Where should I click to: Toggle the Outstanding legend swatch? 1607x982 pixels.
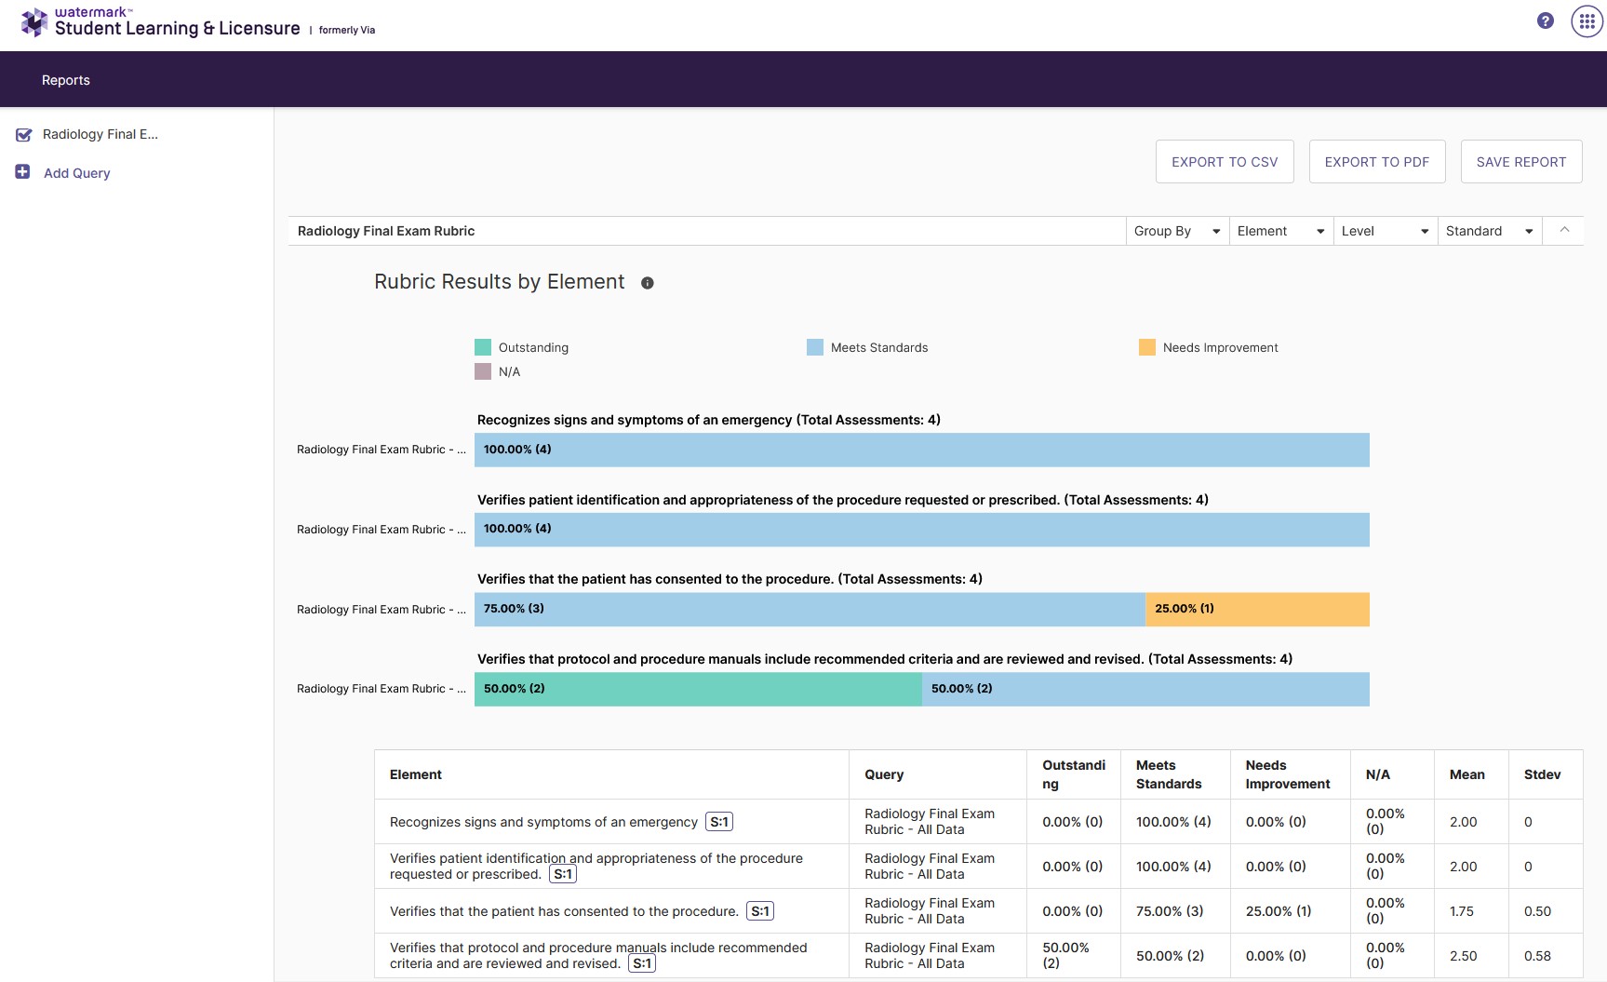click(483, 347)
